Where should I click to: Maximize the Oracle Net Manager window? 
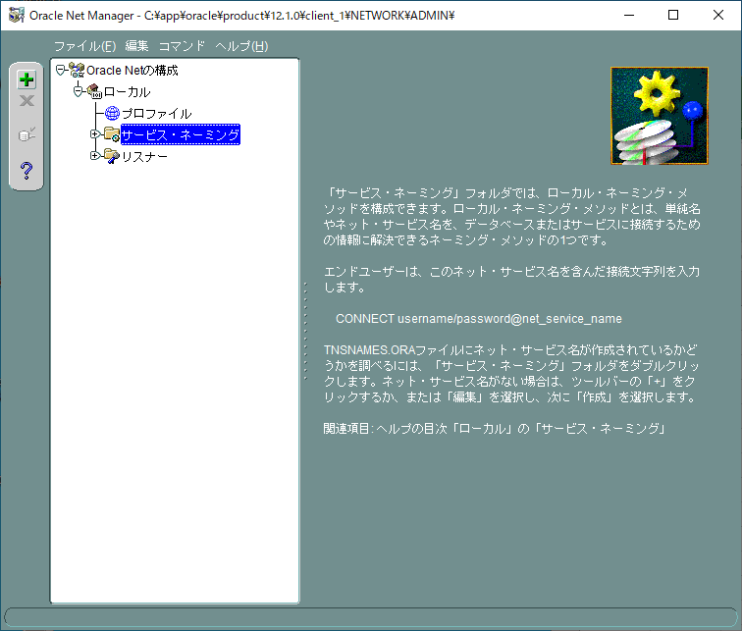click(673, 15)
